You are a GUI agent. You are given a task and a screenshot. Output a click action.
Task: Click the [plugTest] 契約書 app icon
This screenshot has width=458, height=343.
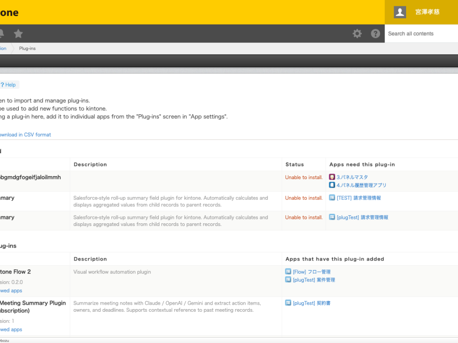pos(288,303)
